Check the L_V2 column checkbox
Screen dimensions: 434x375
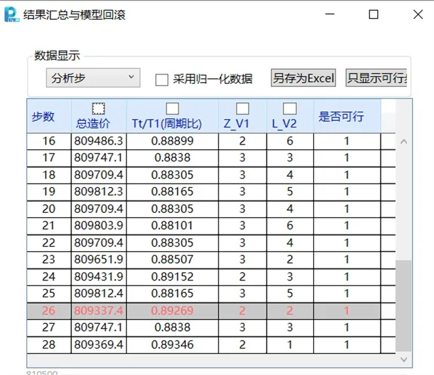(x=290, y=108)
